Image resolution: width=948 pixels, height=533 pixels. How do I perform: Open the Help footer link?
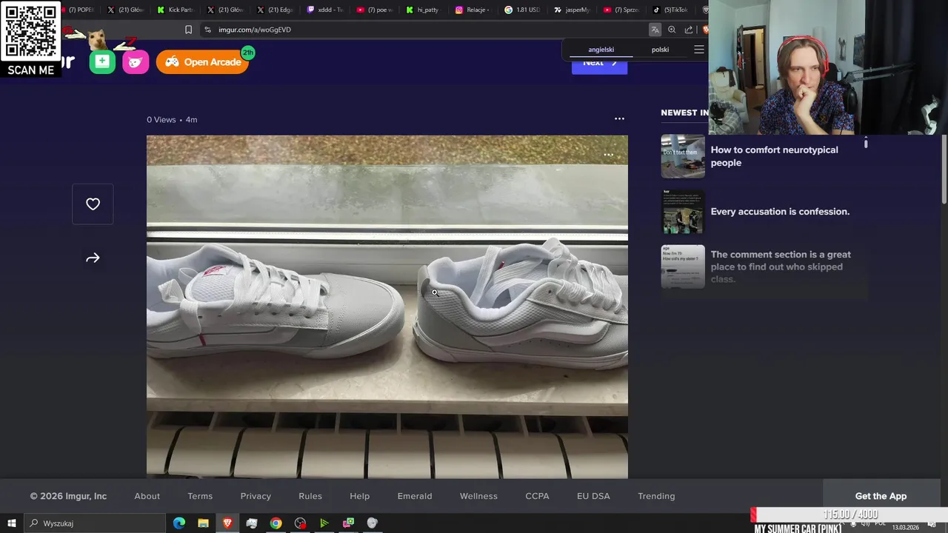(x=359, y=496)
